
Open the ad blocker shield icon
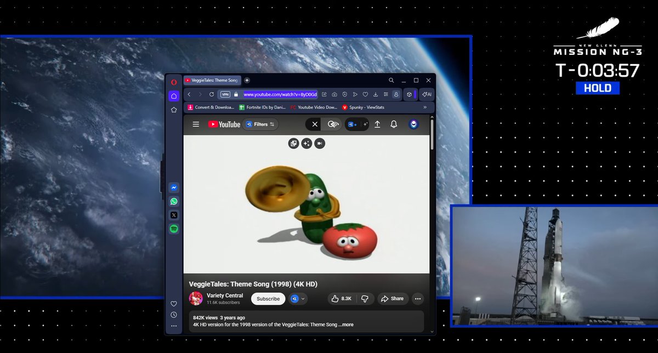(344, 94)
